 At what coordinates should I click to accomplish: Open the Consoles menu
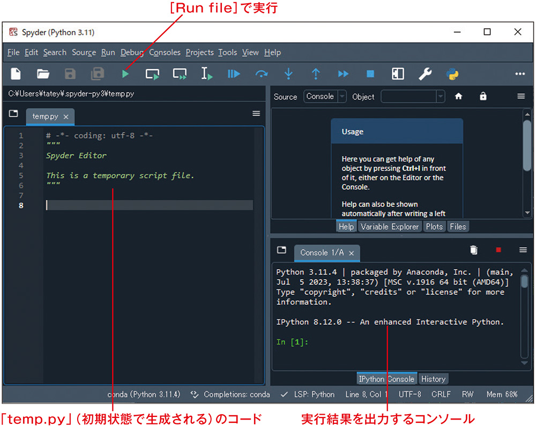click(x=165, y=53)
